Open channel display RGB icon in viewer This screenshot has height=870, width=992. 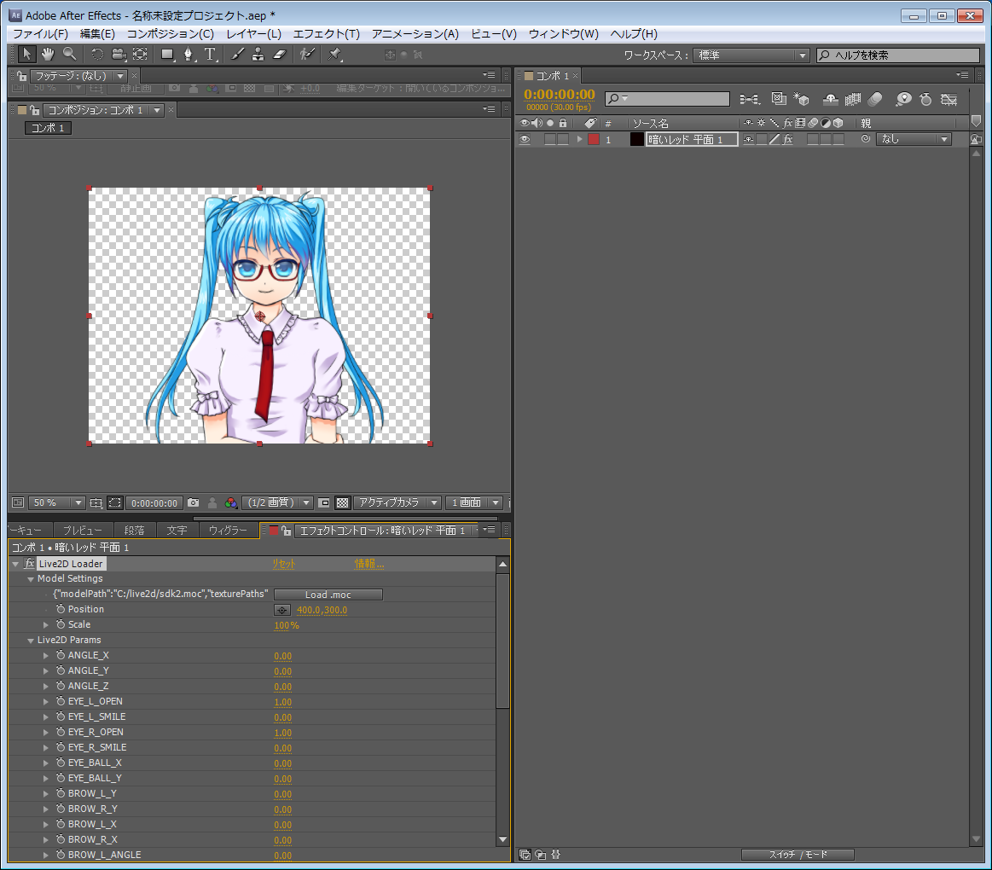coord(231,502)
